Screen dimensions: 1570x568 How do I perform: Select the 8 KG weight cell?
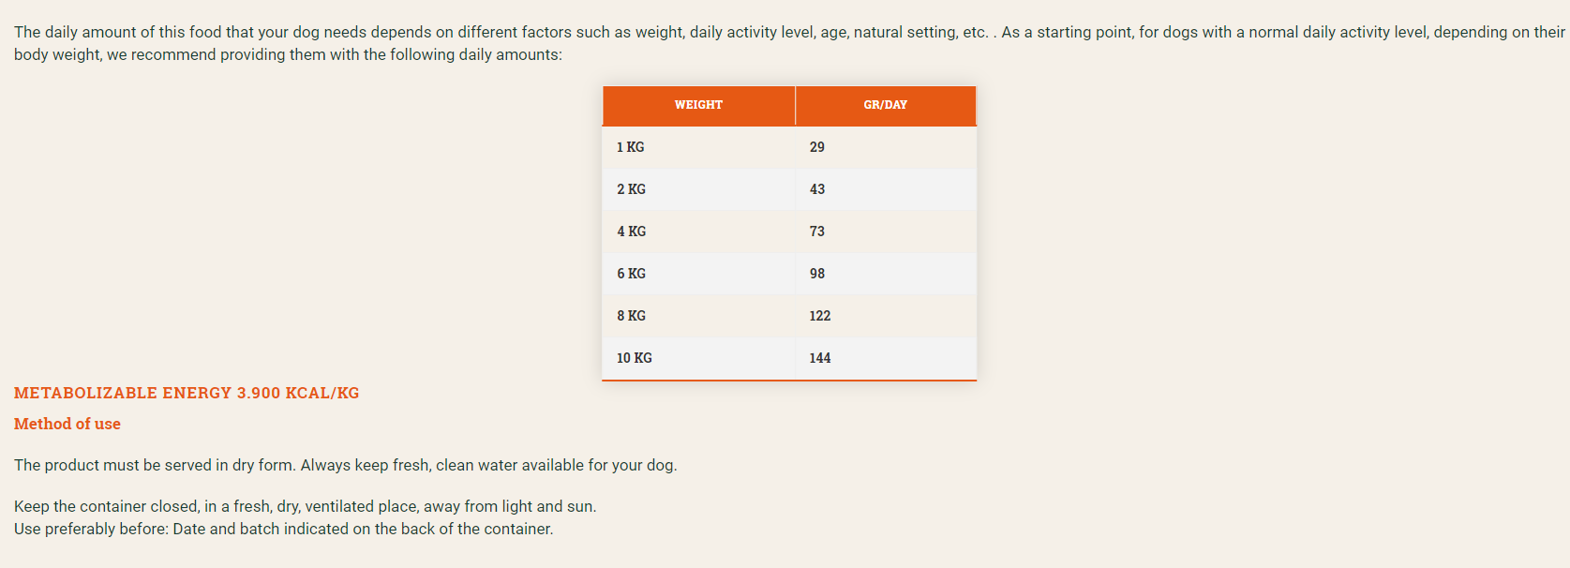click(x=698, y=316)
